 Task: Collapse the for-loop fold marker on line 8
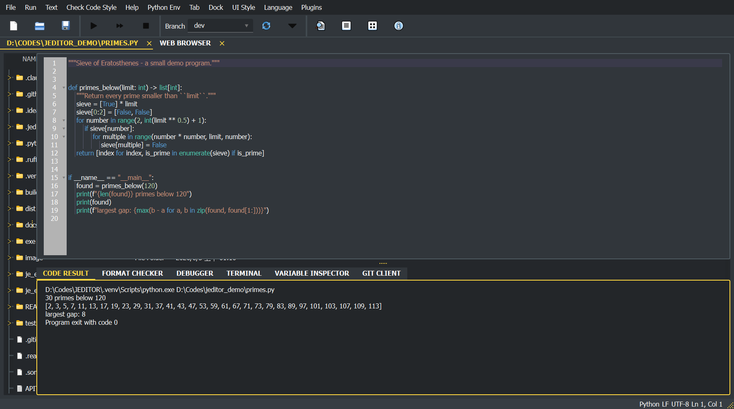64,120
